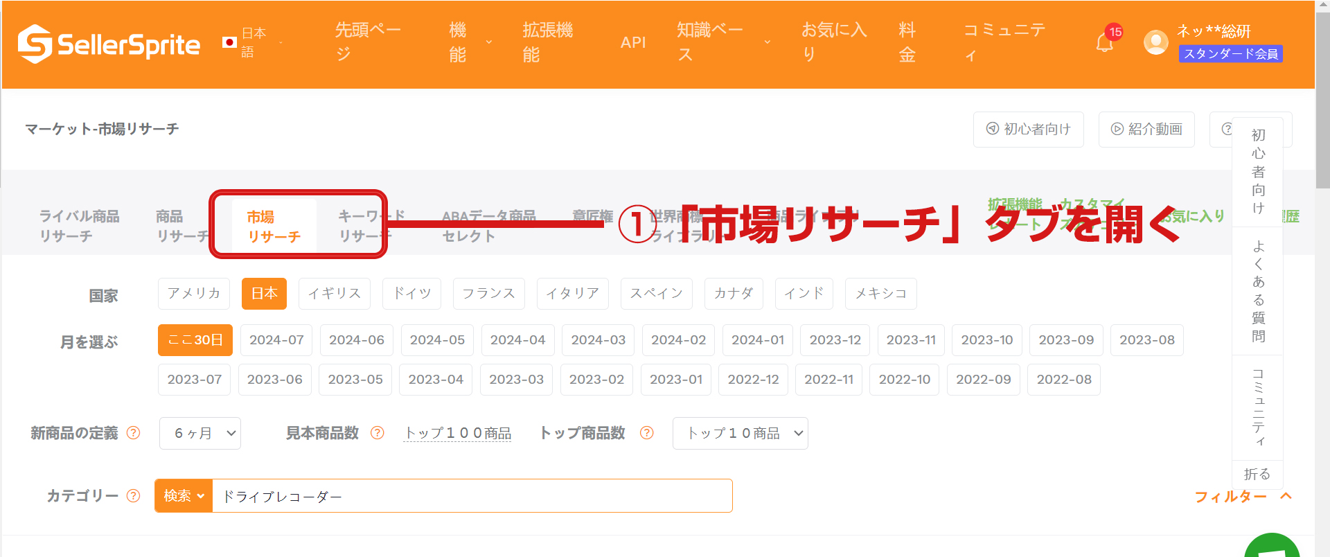The height and width of the screenshot is (557, 1330).
Task: Select month 2023-07
Action: [195, 380]
